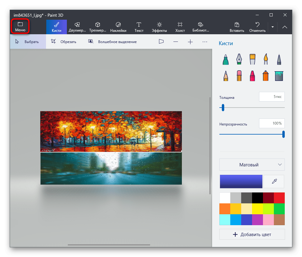The width and height of the screenshot is (302, 257).
Task: Select the Pencil brush
Action: coord(225,75)
